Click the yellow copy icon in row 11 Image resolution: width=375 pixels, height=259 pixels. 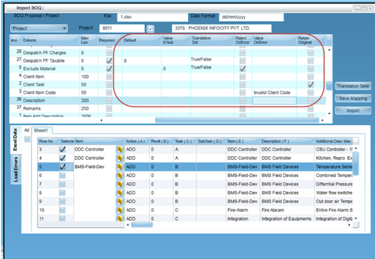120,218
